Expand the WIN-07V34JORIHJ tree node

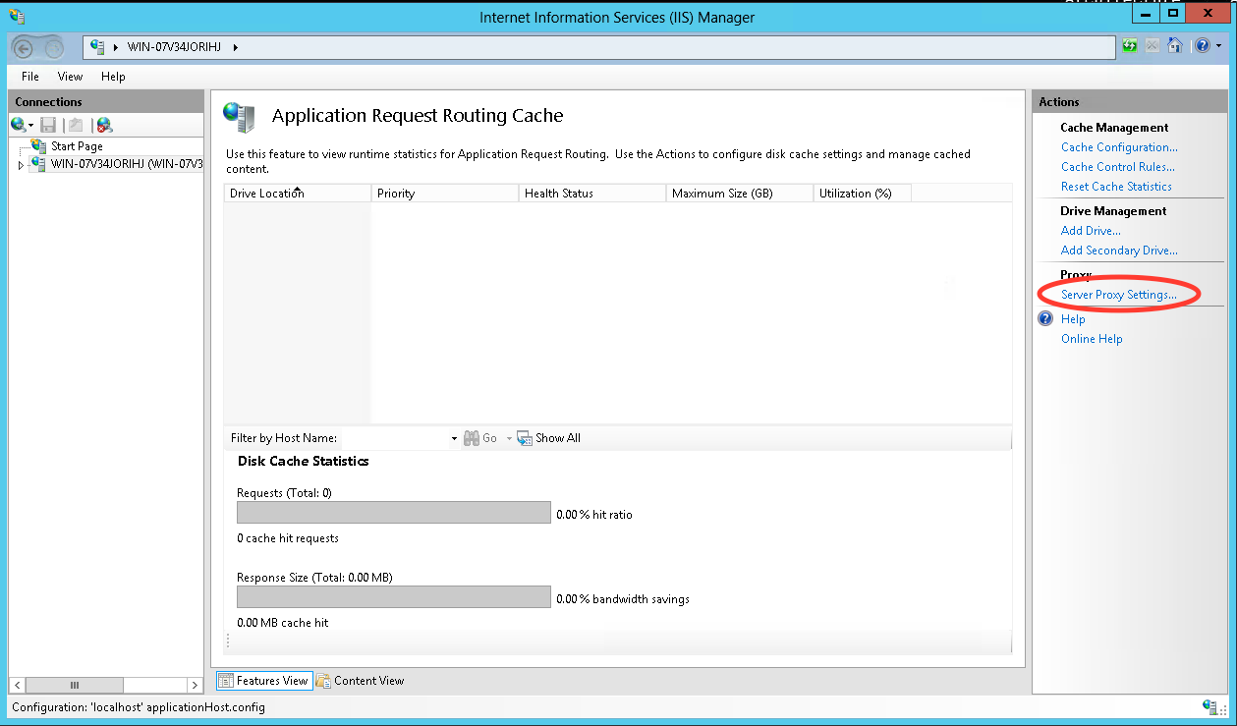(x=21, y=165)
